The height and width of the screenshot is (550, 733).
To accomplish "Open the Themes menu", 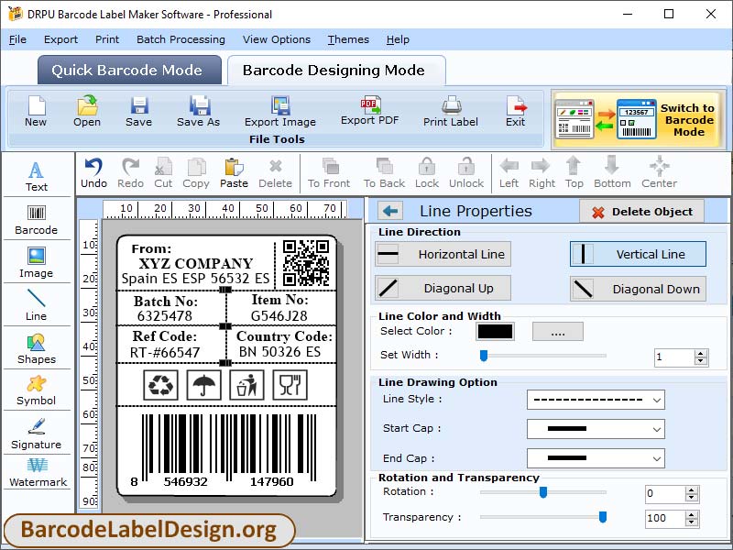I will [348, 39].
